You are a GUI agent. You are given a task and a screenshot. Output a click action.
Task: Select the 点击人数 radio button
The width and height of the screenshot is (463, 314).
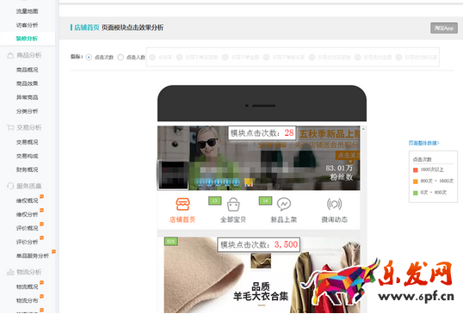(x=120, y=58)
